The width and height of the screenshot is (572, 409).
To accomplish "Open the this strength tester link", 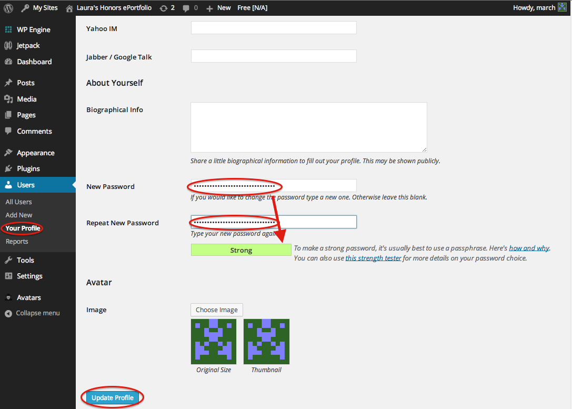I will (x=373, y=258).
